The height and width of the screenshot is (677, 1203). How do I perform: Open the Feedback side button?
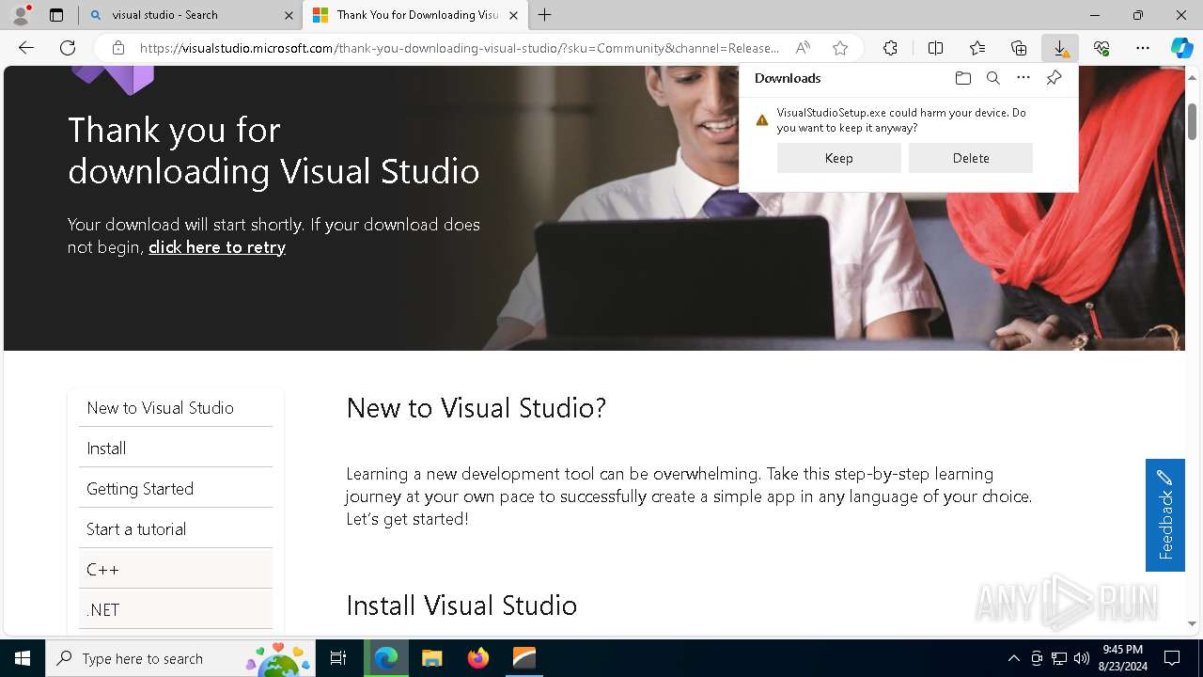[x=1165, y=515]
